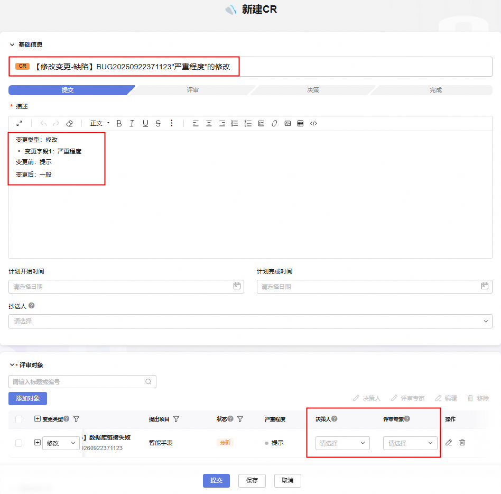The height and width of the screenshot is (494, 501).
Task: Insert a hyperlink in the description
Action: 274,123
